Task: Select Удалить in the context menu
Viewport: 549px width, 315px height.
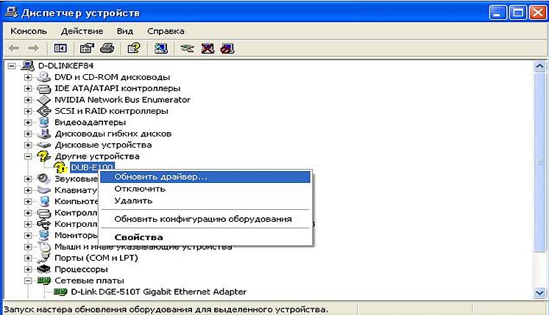Action: tap(133, 200)
